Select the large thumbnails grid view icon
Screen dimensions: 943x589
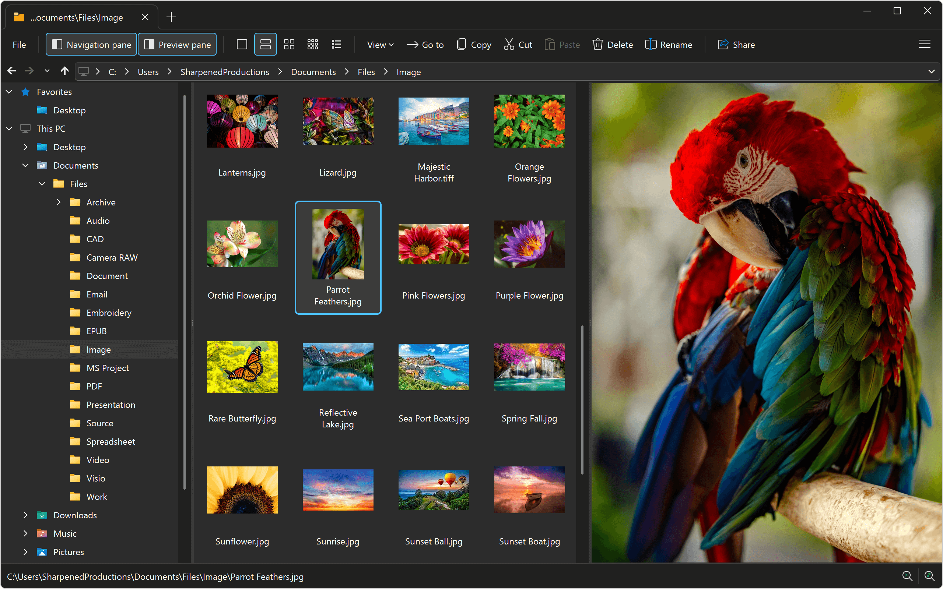289,45
